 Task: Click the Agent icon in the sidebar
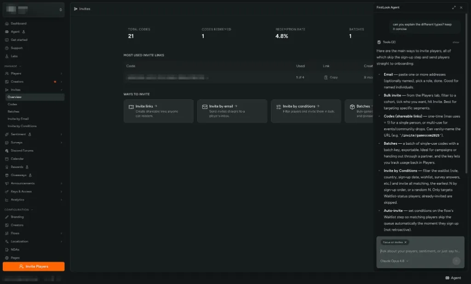coord(6,32)
